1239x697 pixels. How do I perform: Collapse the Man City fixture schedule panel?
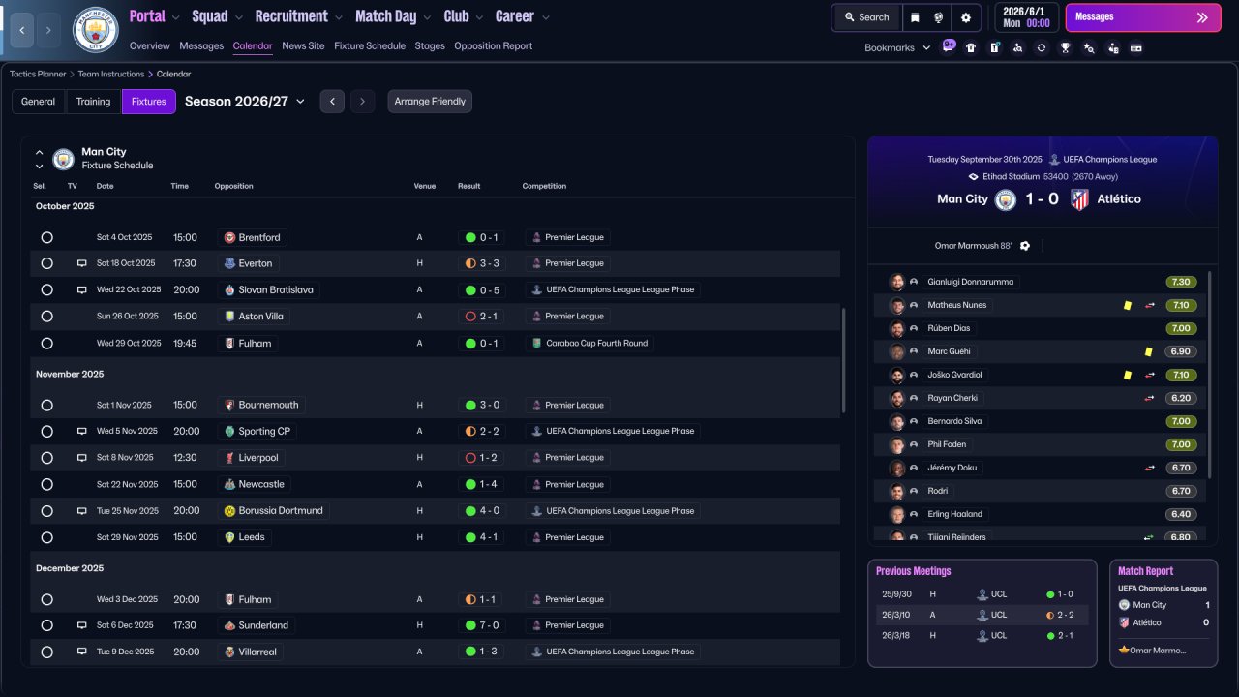(x=40, y=152)
